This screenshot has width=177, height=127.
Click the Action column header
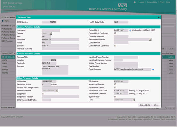(171, 57)
